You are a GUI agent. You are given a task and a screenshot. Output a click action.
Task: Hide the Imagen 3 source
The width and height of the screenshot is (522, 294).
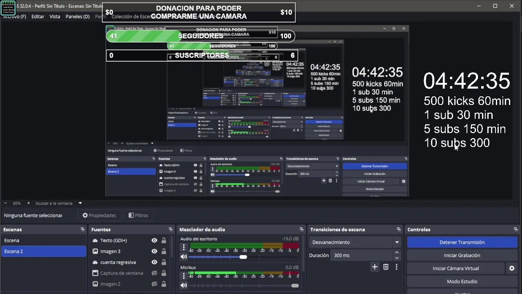click(x=154, y=252)
